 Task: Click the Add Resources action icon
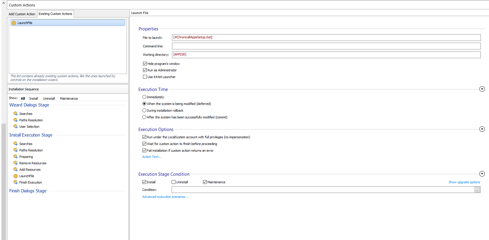coord(16,169)
